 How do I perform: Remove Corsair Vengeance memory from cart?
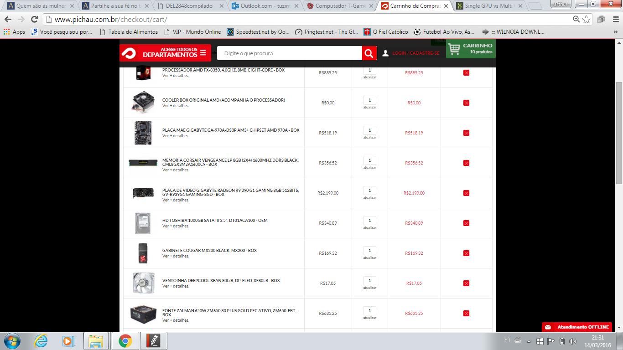466,163
